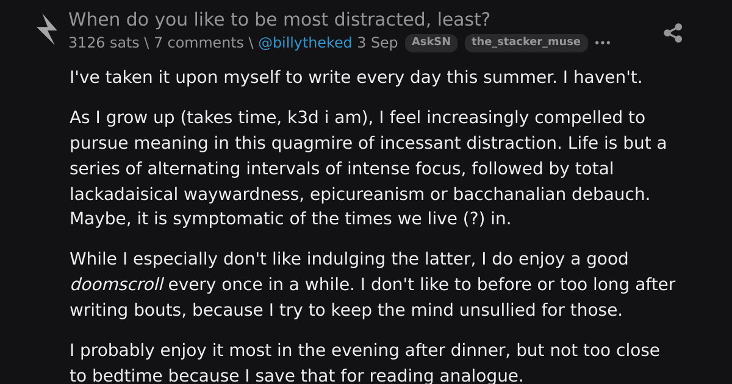Click the line about reading analogue
Screen dimensions: 732x384
click(296, 375)
